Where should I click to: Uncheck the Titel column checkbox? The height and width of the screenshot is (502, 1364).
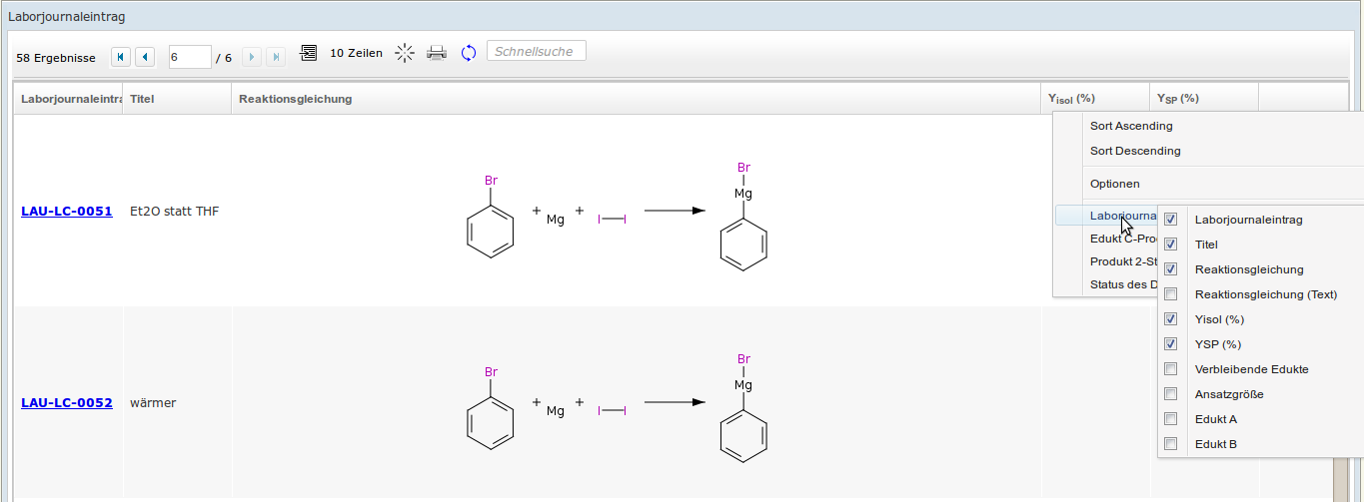1171,245
